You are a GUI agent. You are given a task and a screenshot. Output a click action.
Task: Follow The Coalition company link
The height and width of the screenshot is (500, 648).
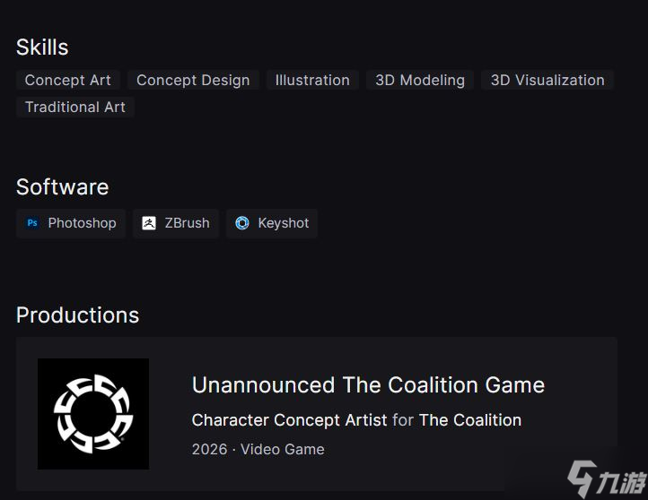pos(470,420)
